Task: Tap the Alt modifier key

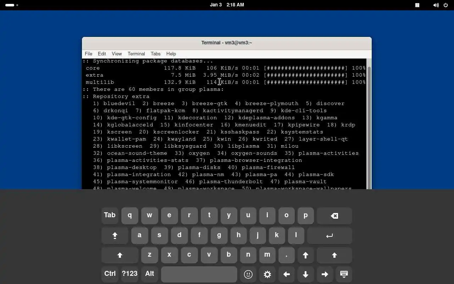Action: (150, 274)
